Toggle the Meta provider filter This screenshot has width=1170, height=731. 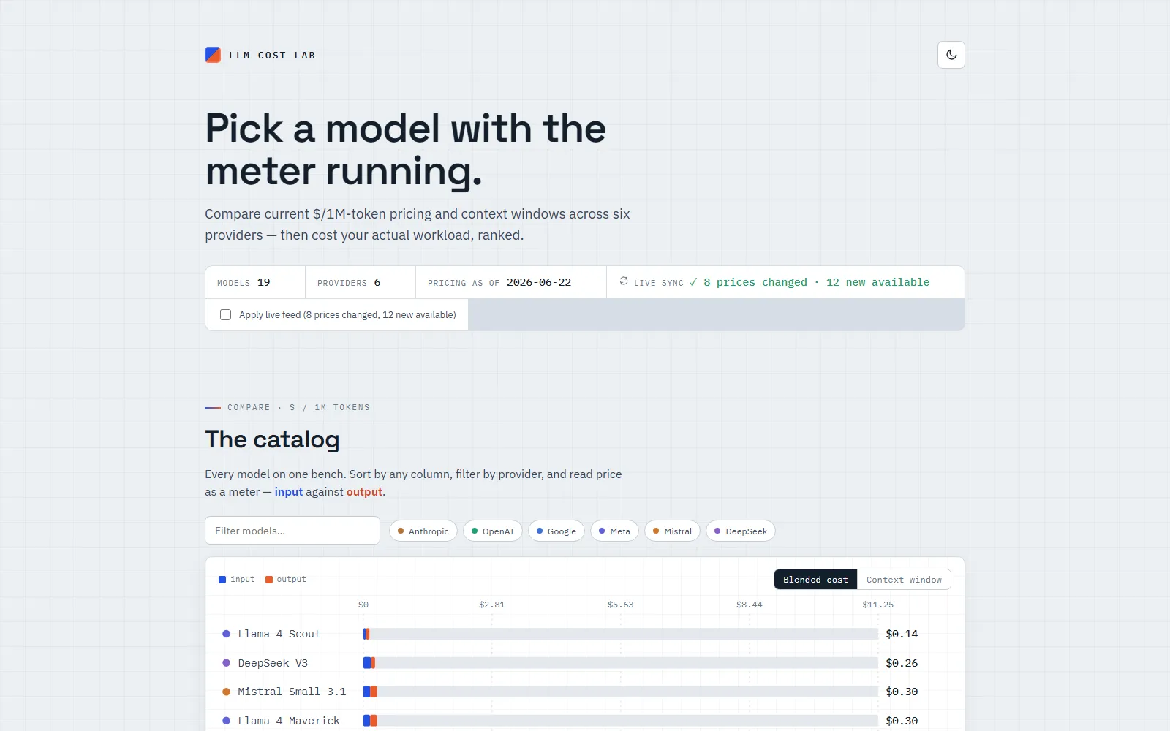(614, 531)
